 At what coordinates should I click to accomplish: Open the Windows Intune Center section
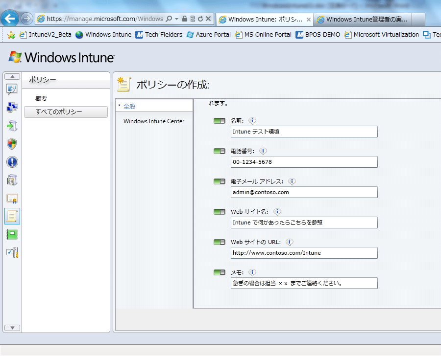[154, 121]
